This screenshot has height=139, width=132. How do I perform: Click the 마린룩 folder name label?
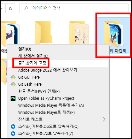click(118, 51)
